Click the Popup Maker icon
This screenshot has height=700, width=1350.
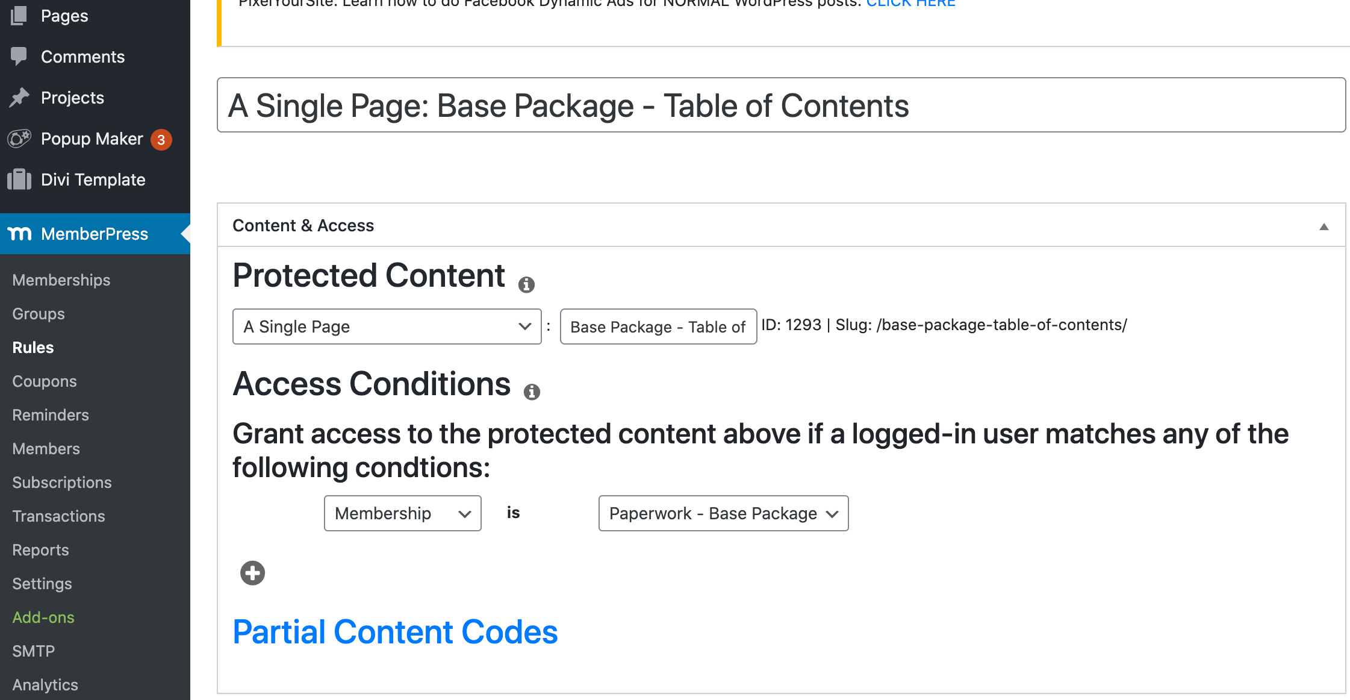pos(19,139)
